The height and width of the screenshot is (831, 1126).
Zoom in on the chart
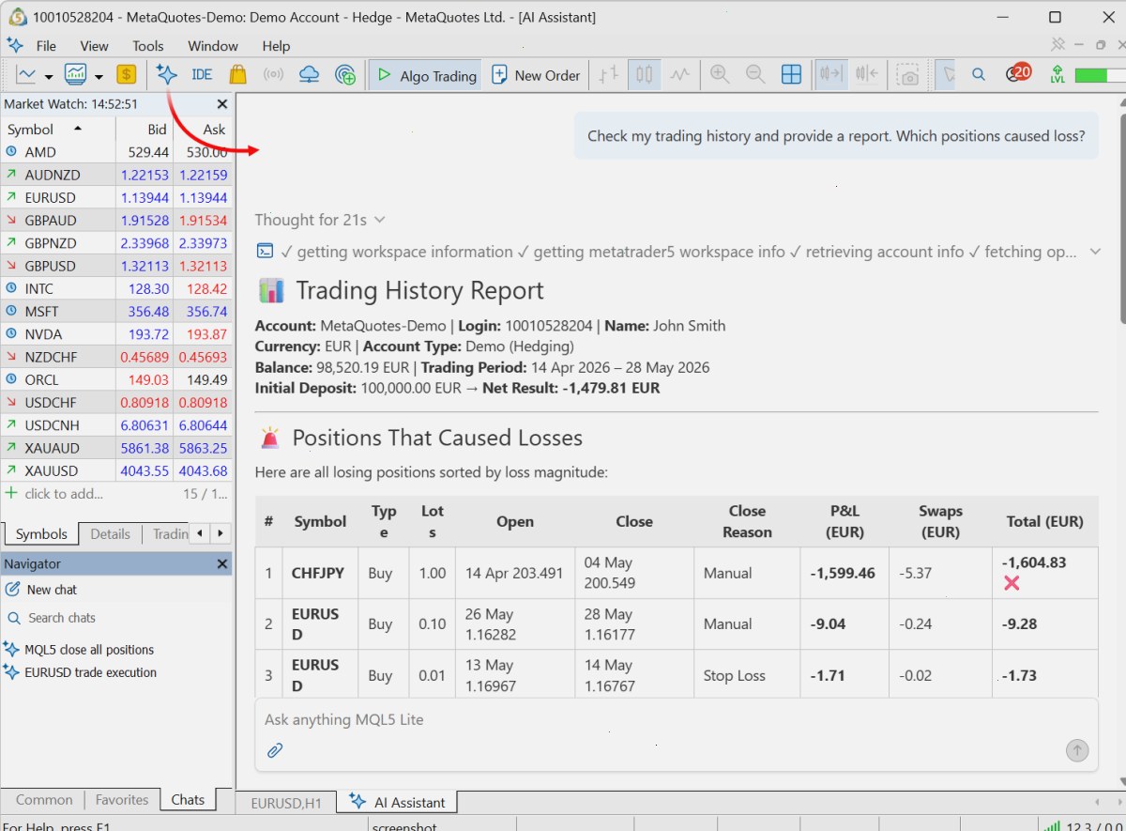pos(720,75)
